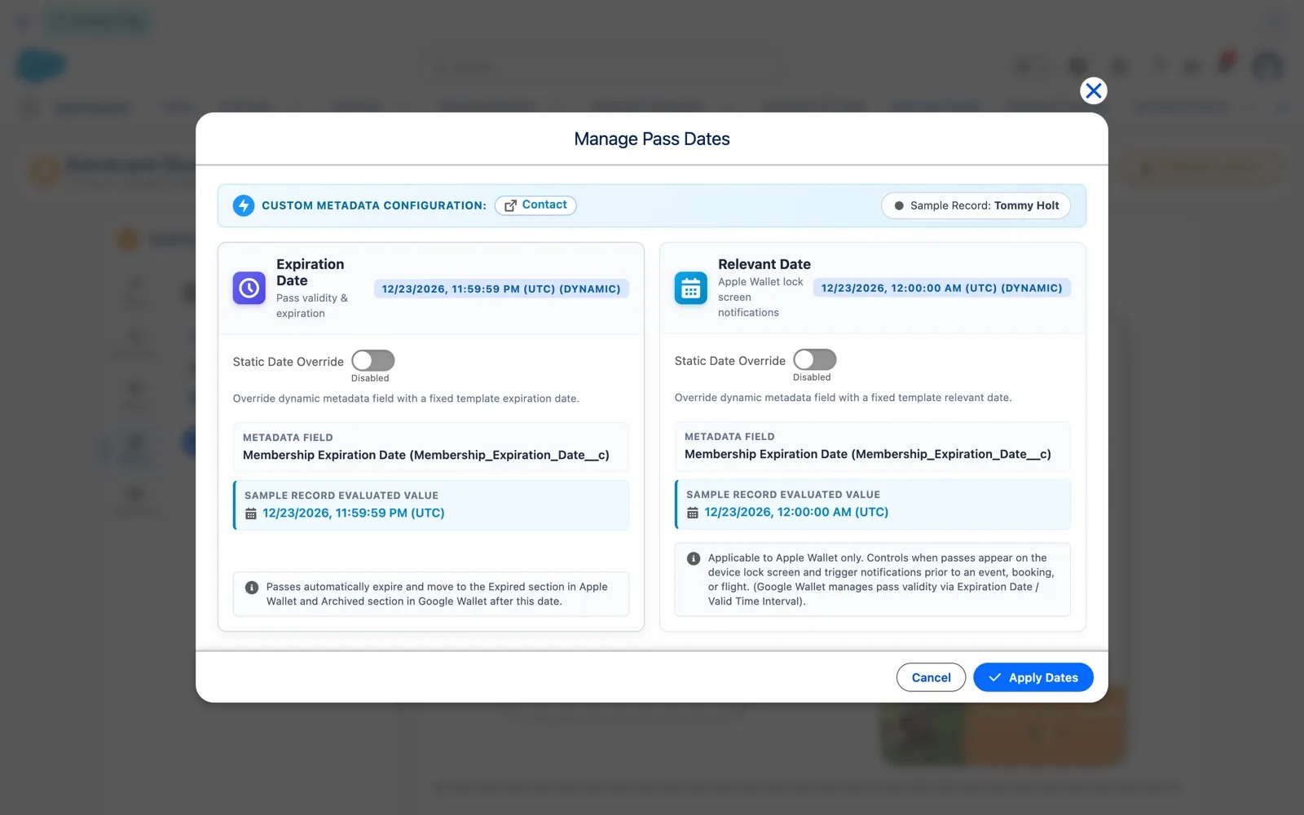This screenshot has height=815, width=1304.
Task: Enable Static Date Override for Relevant Date
Action: point(815,359)
